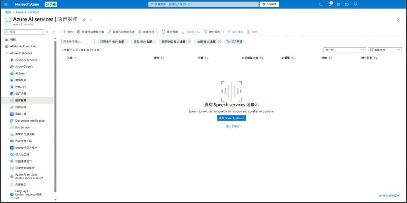Open the 深入了解 link
Viewport: 407px width, 203px height.
(x=233, y=126)
